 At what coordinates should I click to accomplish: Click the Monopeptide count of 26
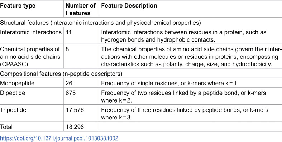[x=69, y=83]
